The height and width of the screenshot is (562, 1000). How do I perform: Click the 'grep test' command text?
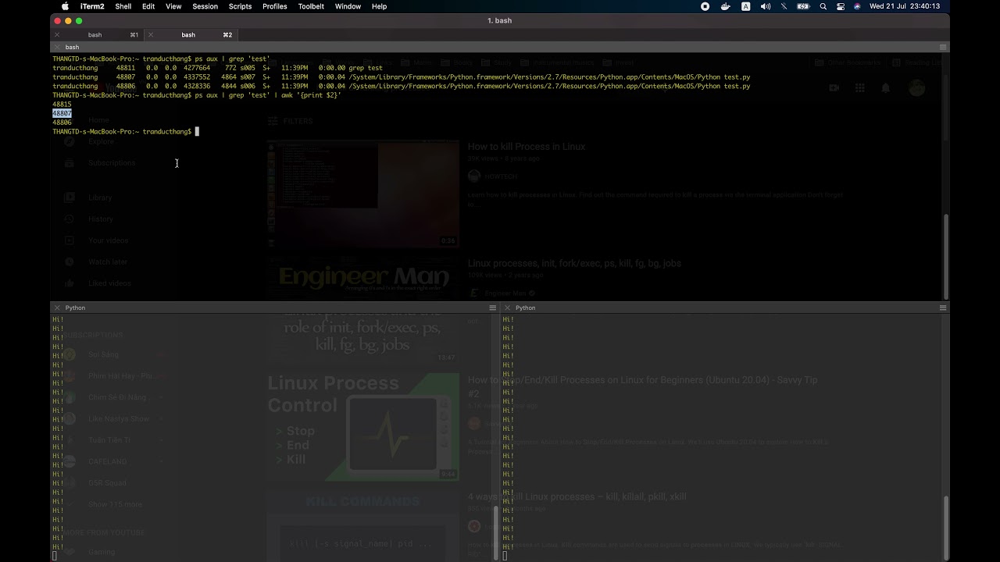(366, 68)
